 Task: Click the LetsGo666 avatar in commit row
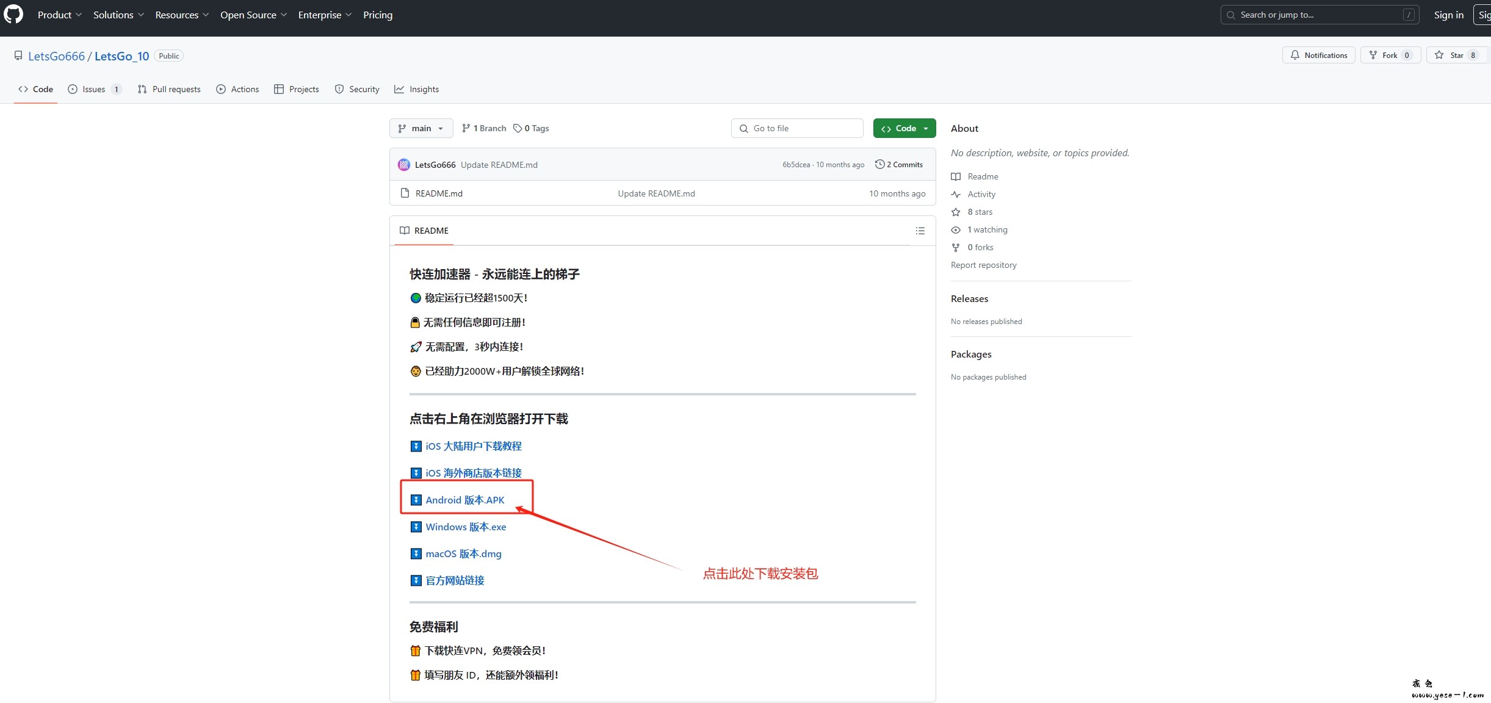(403, 165)
